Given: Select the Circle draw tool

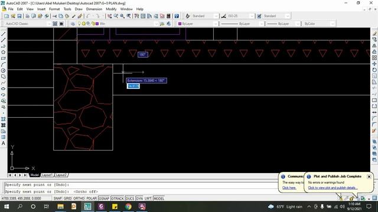Looking at the screenshot, I should 4,71.
